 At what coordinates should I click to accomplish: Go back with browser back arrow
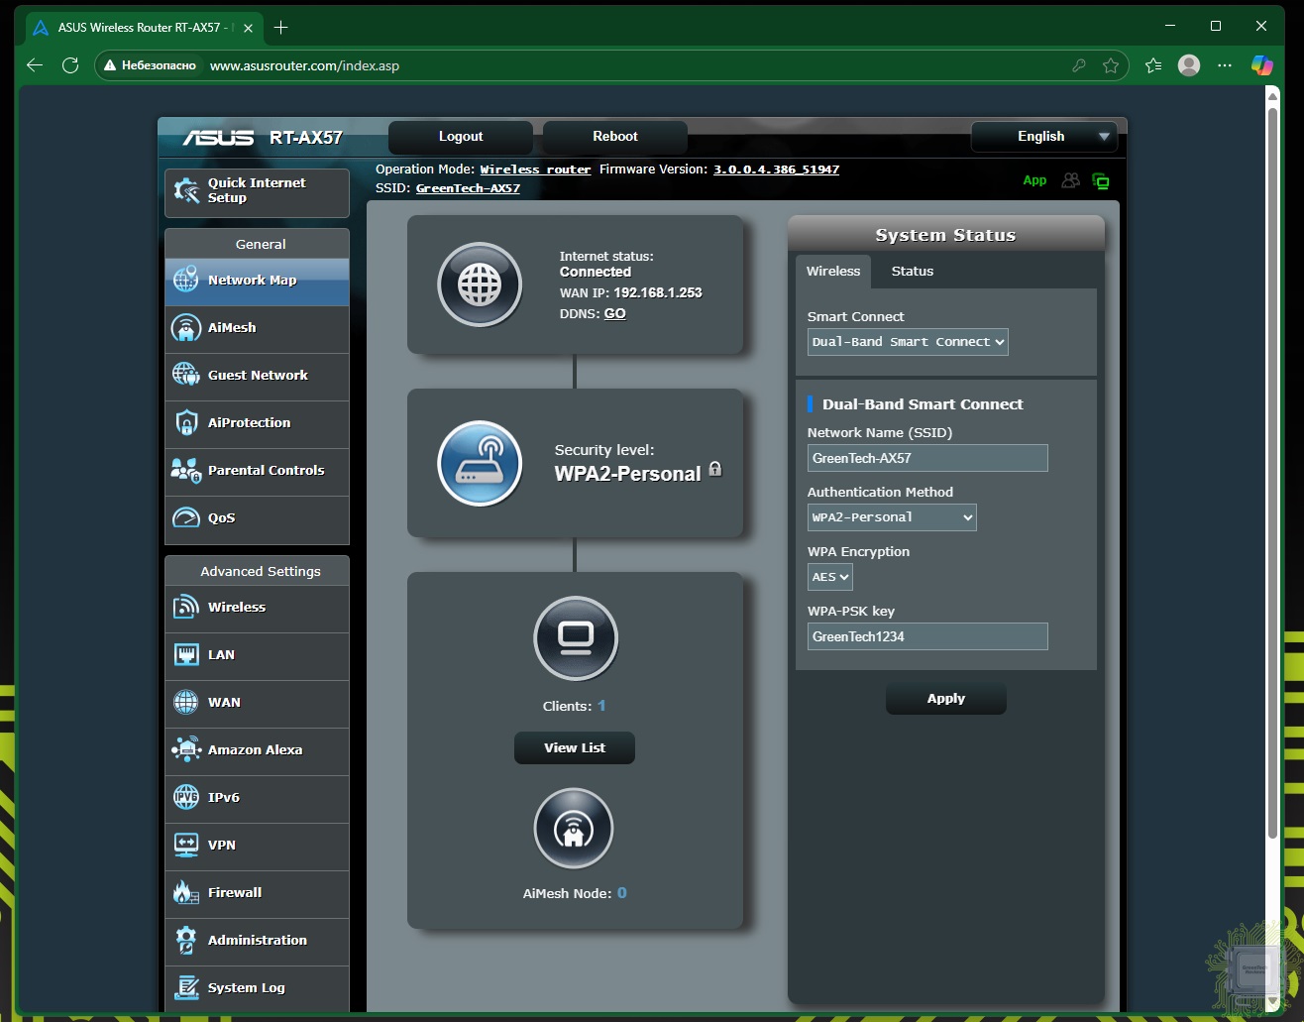tap(35, 65)
